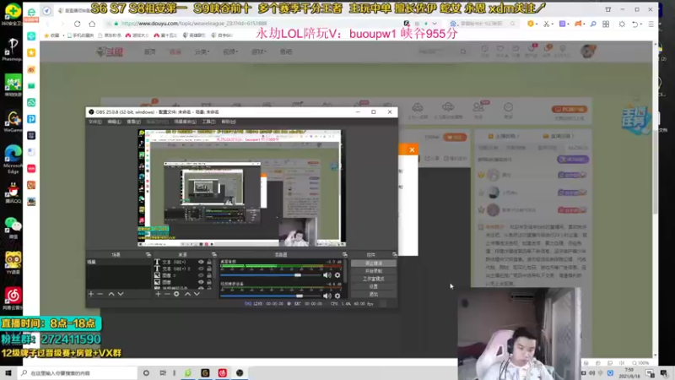Reload the browser page
This screenshot has width=675, height=380.
(77, 24)
